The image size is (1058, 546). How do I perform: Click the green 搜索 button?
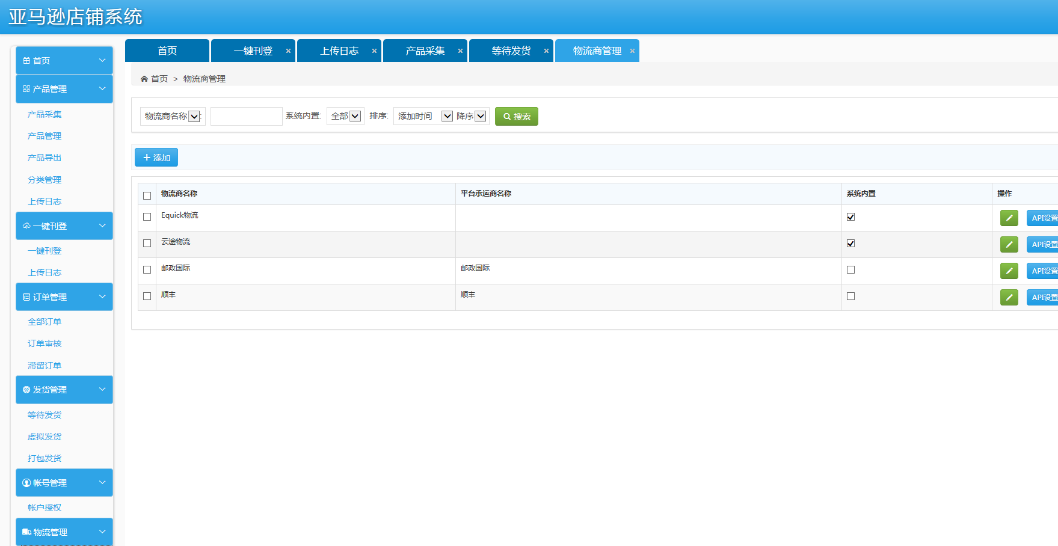coord(516,117)
